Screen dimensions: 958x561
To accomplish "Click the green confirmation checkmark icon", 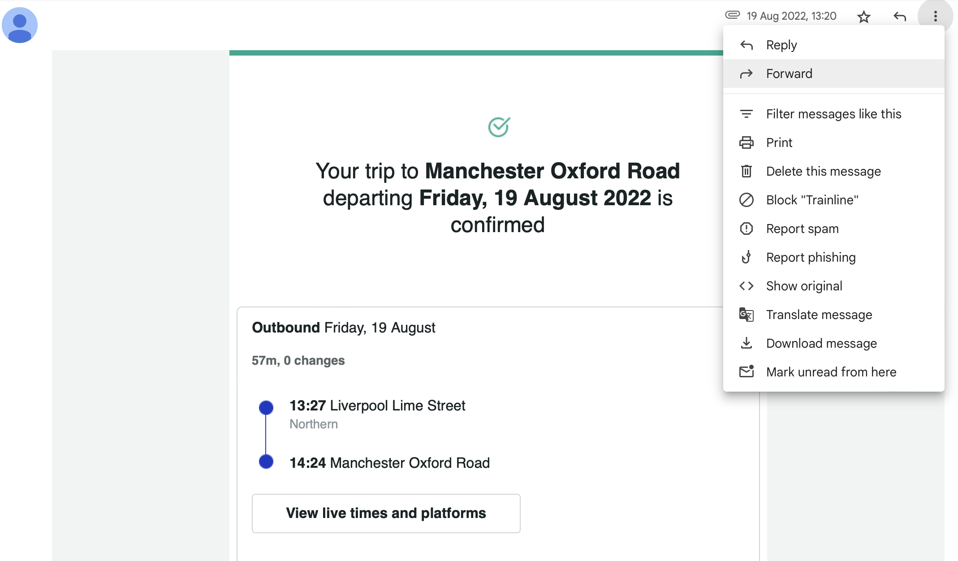I will tap(499, 127).
